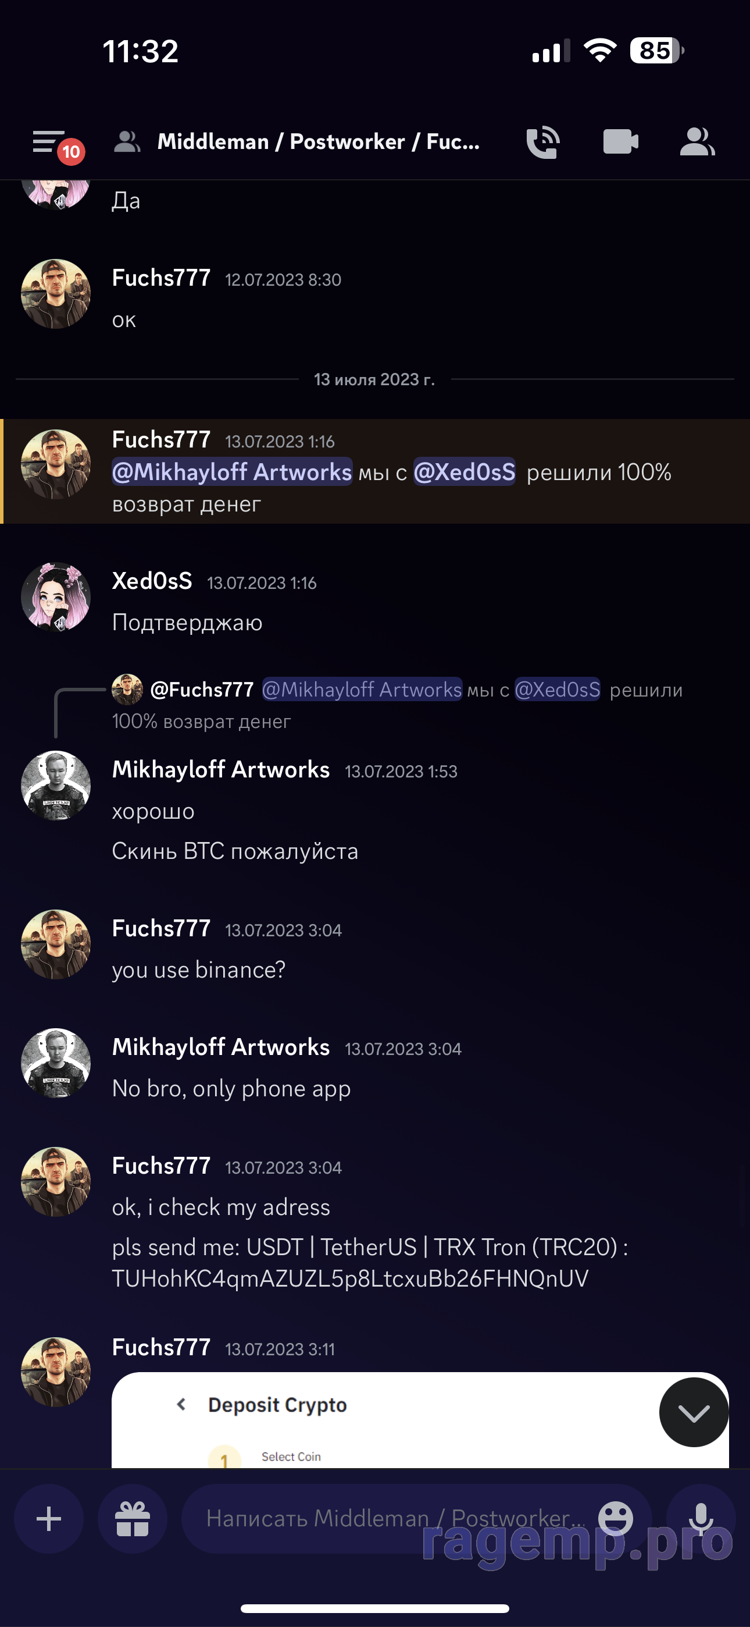The image size is (750, 1627).
Task: Tap the message input field
Action: tap(391, 1519)
